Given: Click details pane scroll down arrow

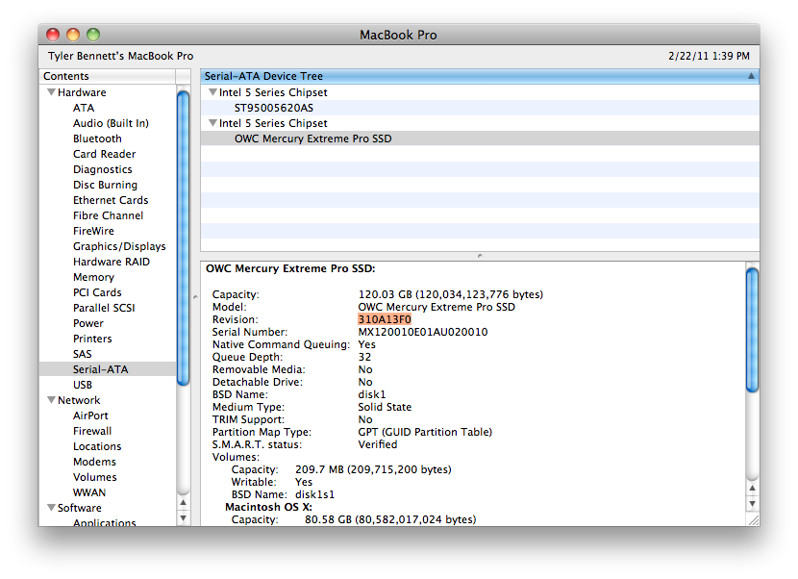Looking at the screenshot, I should [x=752, y=504].
